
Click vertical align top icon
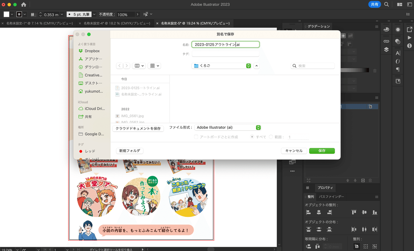pyautogui.click(x=354, y=212)
